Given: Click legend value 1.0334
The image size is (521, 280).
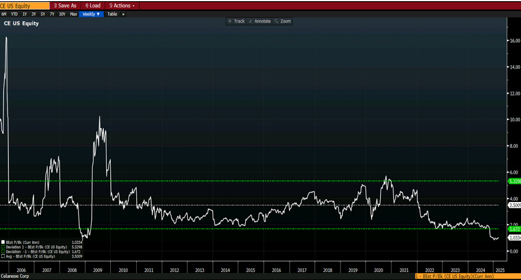Looking at the screenshot, I should tap(77, 242).
